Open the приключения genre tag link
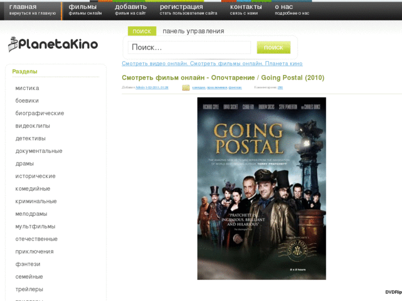402x301 pixels. coord(217,88)
